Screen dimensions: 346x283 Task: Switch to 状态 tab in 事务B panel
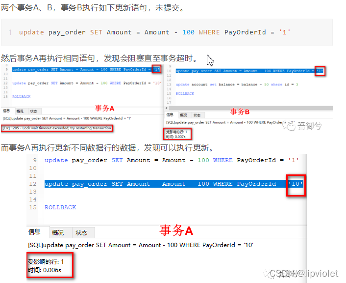tap(197, 115)
